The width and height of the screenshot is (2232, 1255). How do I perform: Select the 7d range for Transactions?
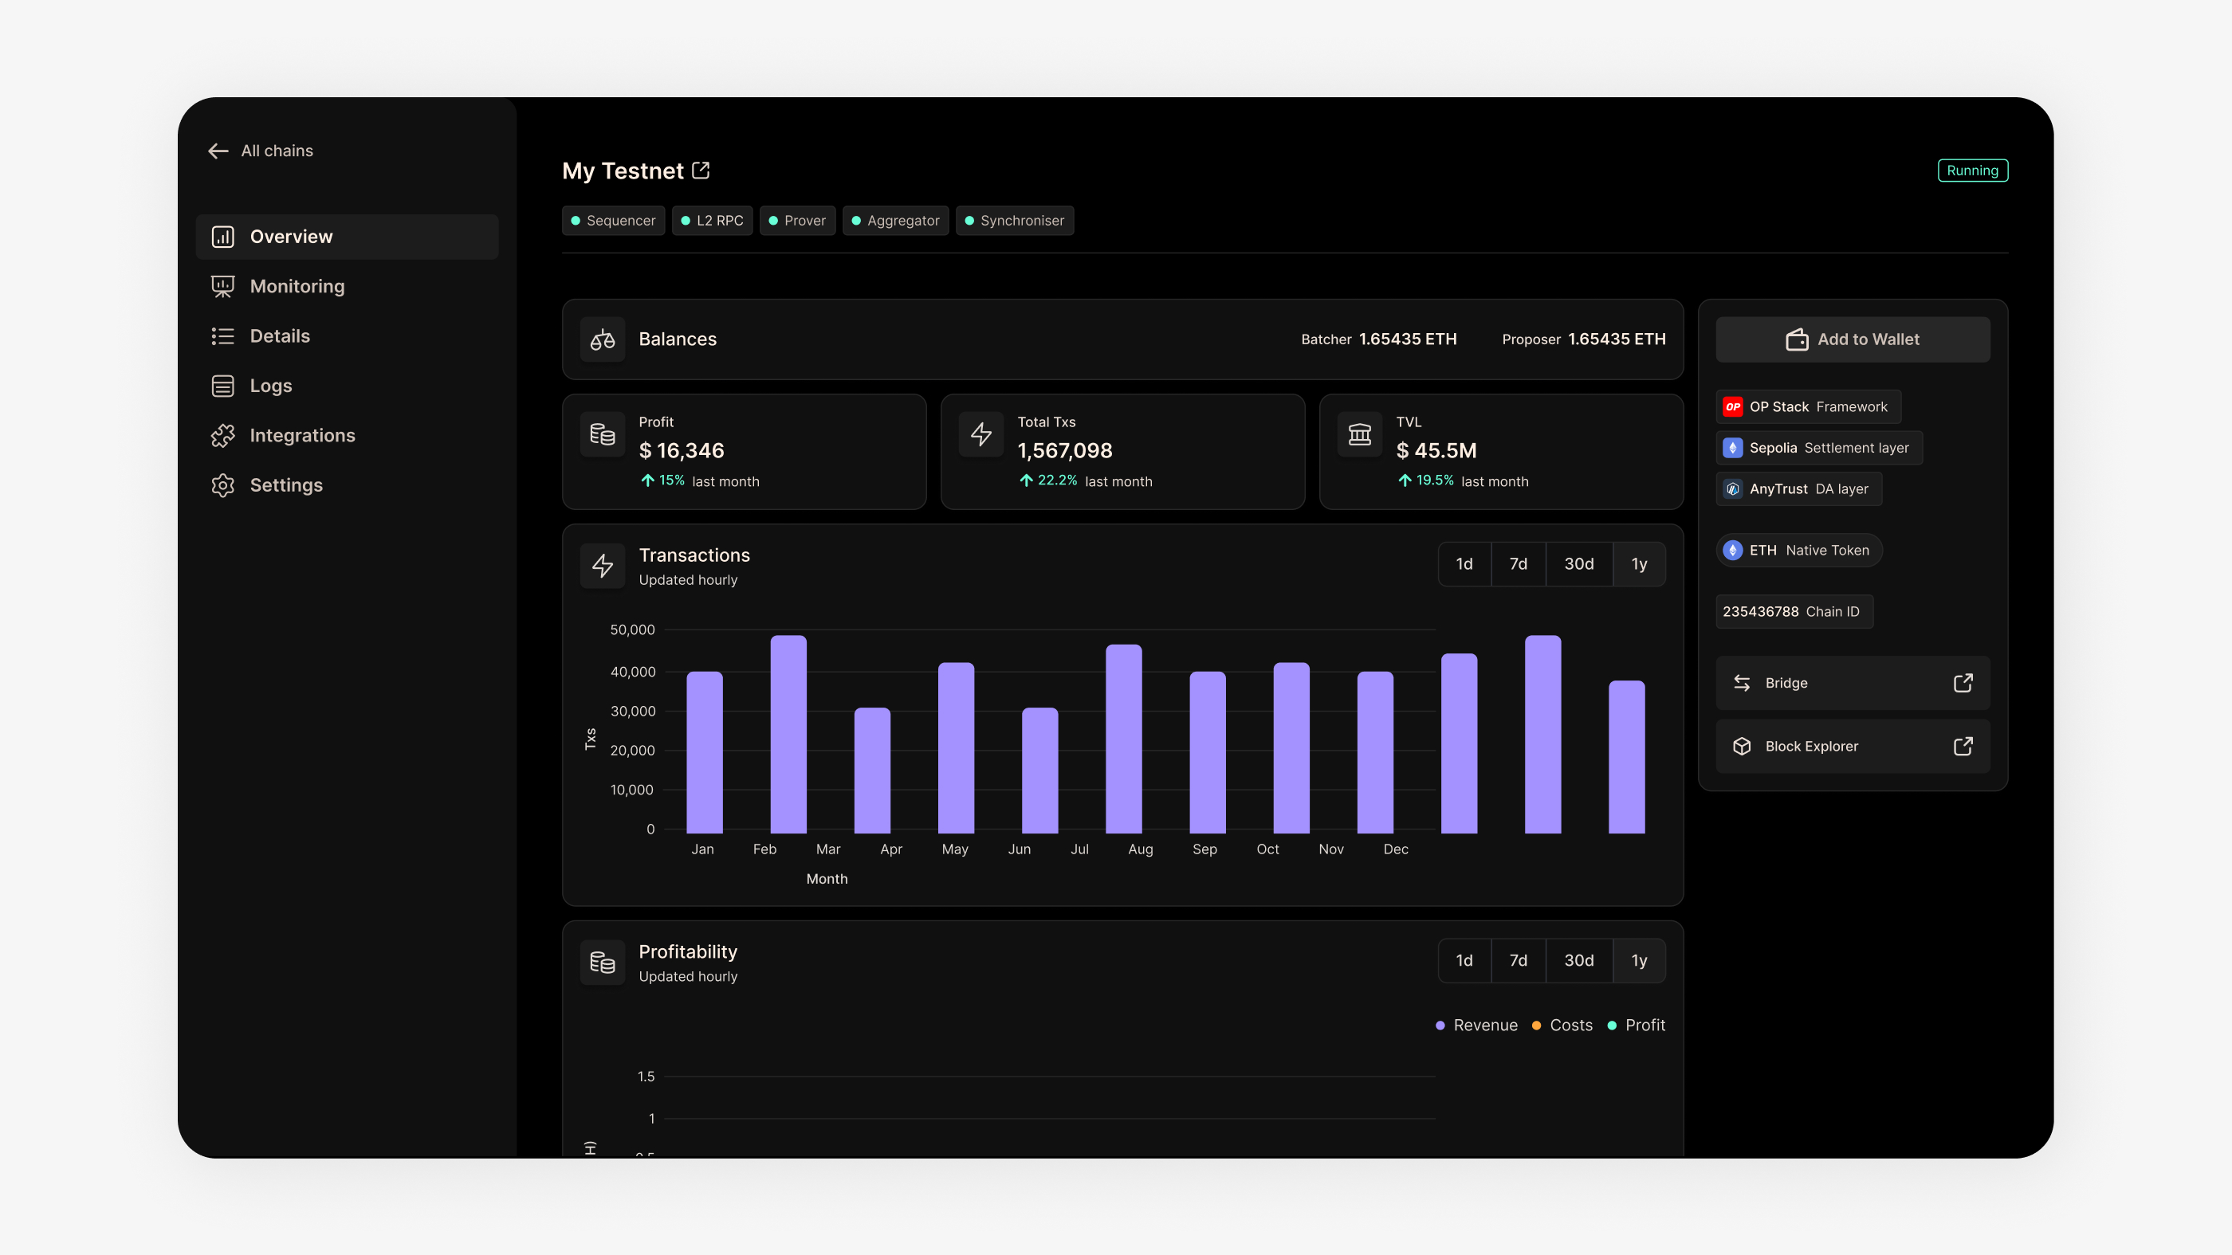1518,564
